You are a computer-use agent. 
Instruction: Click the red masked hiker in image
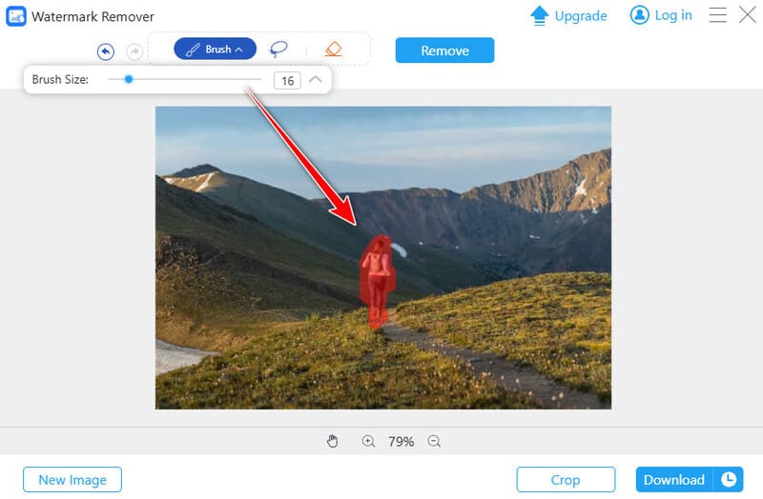[377, 282]
